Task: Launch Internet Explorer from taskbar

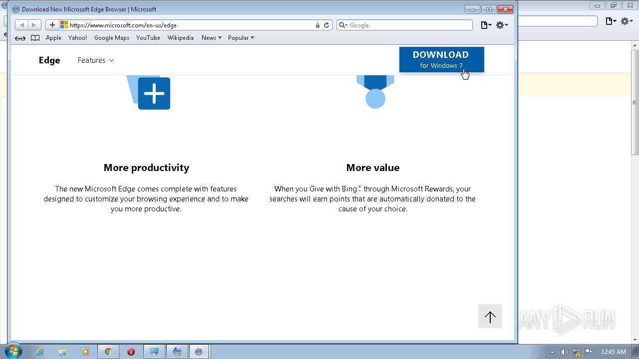Action: coord(39,352)
